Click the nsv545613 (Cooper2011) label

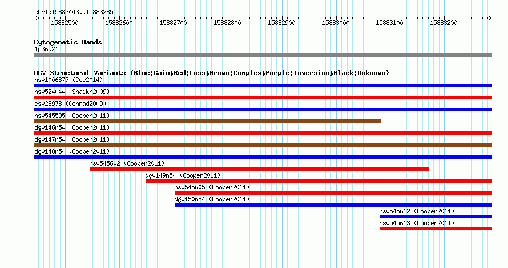click(417, 223)
